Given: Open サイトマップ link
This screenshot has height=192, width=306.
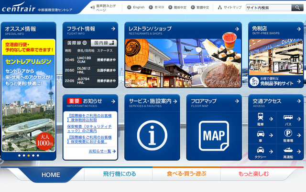Looking at the screenshot, I should click(x=232, y=8).
